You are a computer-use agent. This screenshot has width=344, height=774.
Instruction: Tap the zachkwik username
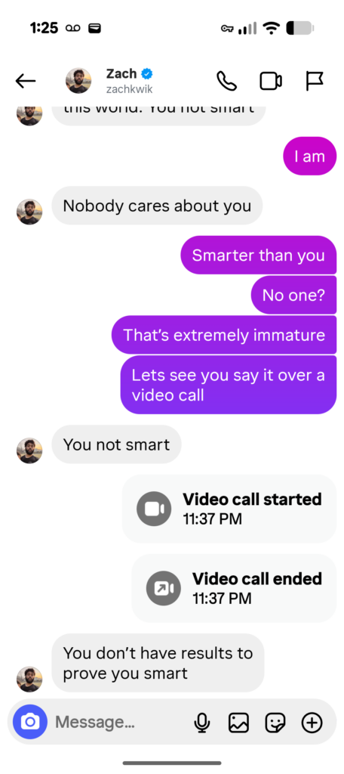pyautogui.click(x=129, y=89)
